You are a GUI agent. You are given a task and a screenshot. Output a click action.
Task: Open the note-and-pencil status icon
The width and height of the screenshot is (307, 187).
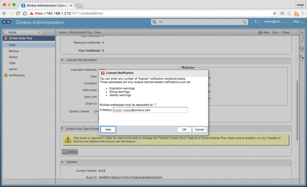302,38
